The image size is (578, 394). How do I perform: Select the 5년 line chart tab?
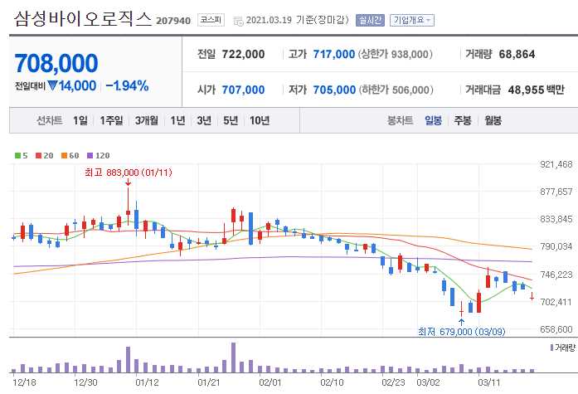tap(231, 120)
